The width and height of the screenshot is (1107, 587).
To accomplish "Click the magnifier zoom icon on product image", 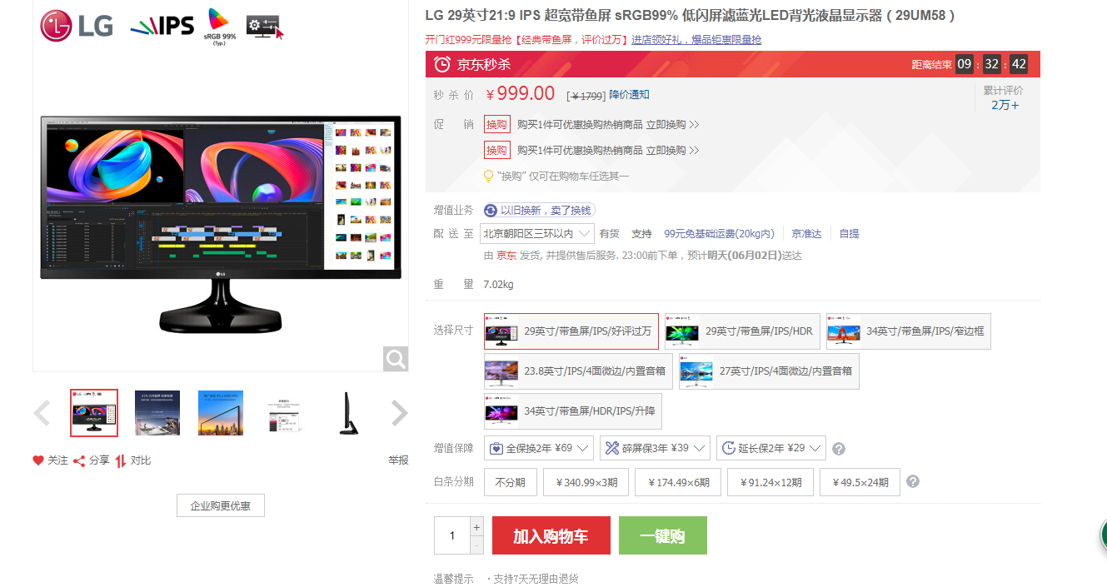I will coord(396,359).
